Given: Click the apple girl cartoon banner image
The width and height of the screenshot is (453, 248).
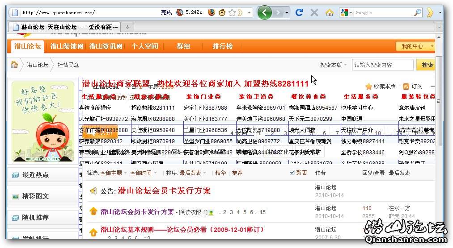Looking at the screenshot, I should coord(43,122).
